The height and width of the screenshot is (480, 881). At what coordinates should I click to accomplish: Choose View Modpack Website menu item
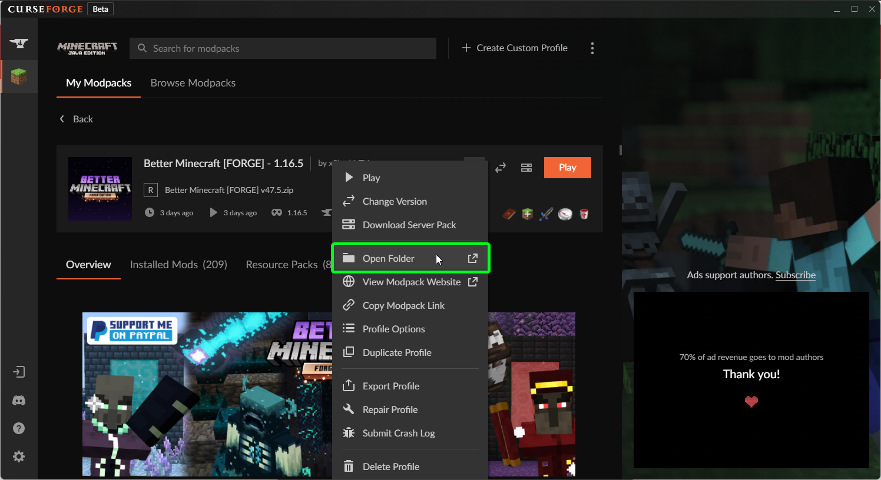410,282
